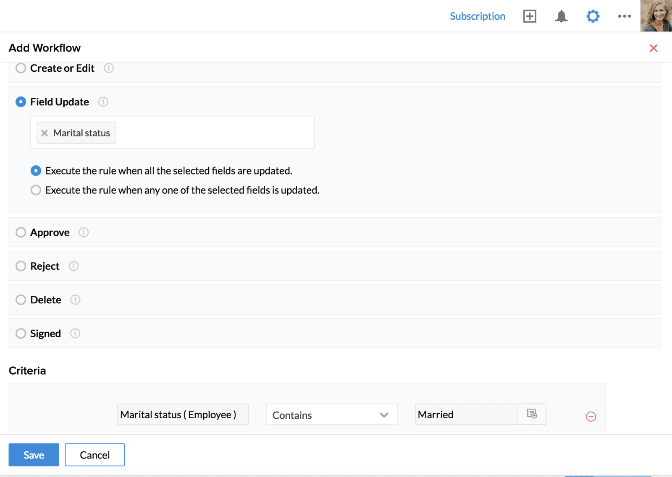Image resolution: width=672 pixels, height=477 pixels.
Task: Click the Cancel button
Action: [94, 455]
